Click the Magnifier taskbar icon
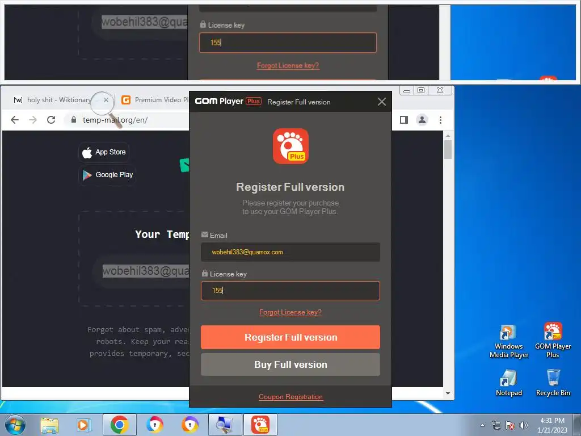Image resolution: width=581 pixels, height=436 pixels. point(225,425)
